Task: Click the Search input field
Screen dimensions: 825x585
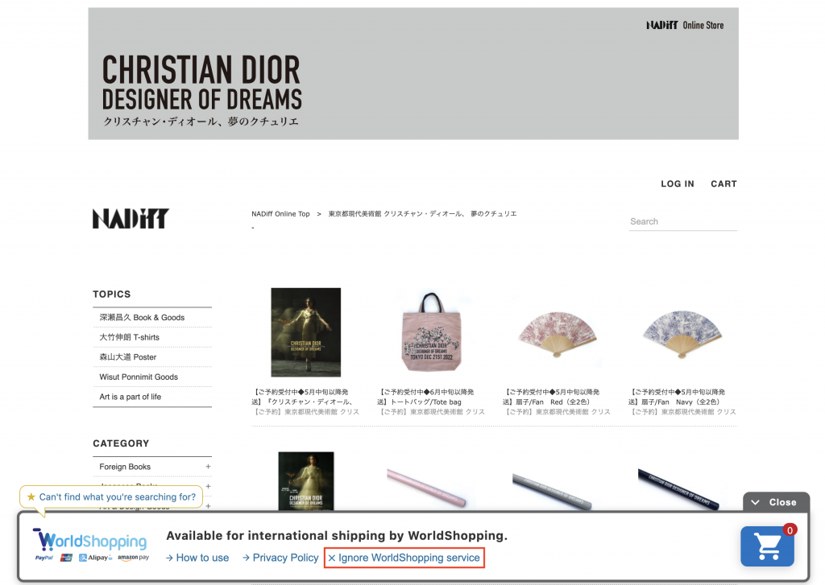Action: (683, 222)
